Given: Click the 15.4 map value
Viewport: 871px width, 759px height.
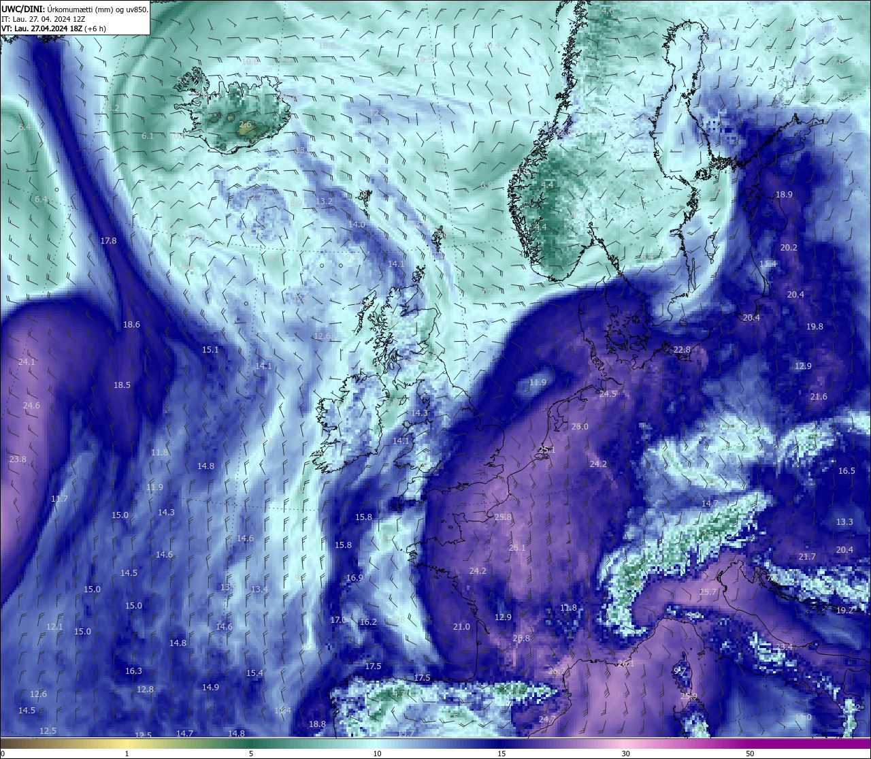Looking at the screenshot, I should click(x=254, y=673).
